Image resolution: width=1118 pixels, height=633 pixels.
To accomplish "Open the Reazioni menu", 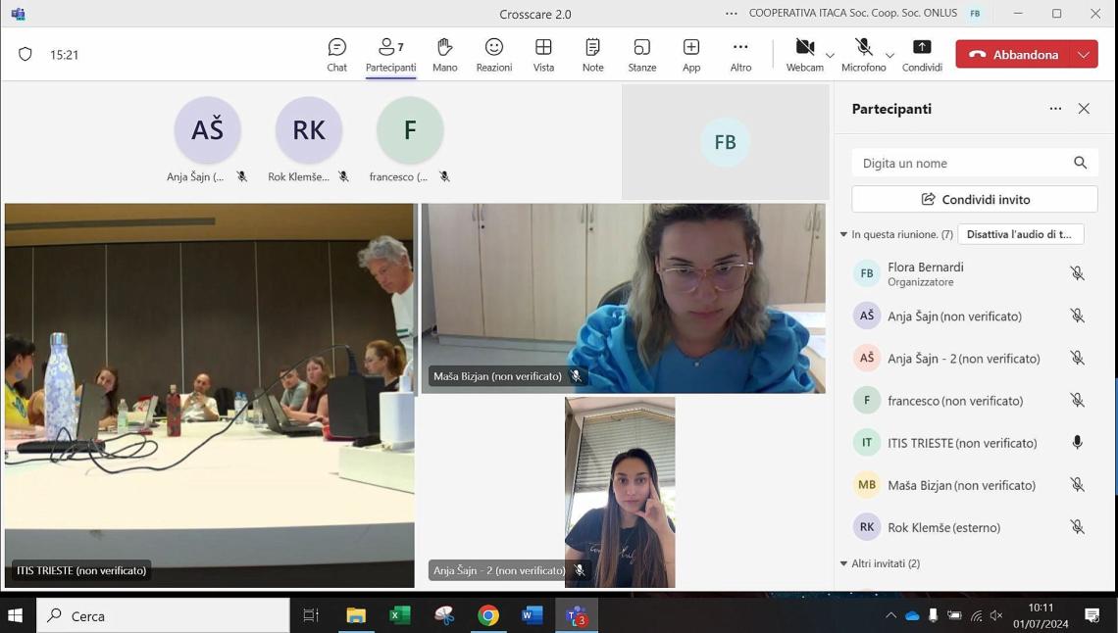I will pyautogui.click(x=494, y=55).
